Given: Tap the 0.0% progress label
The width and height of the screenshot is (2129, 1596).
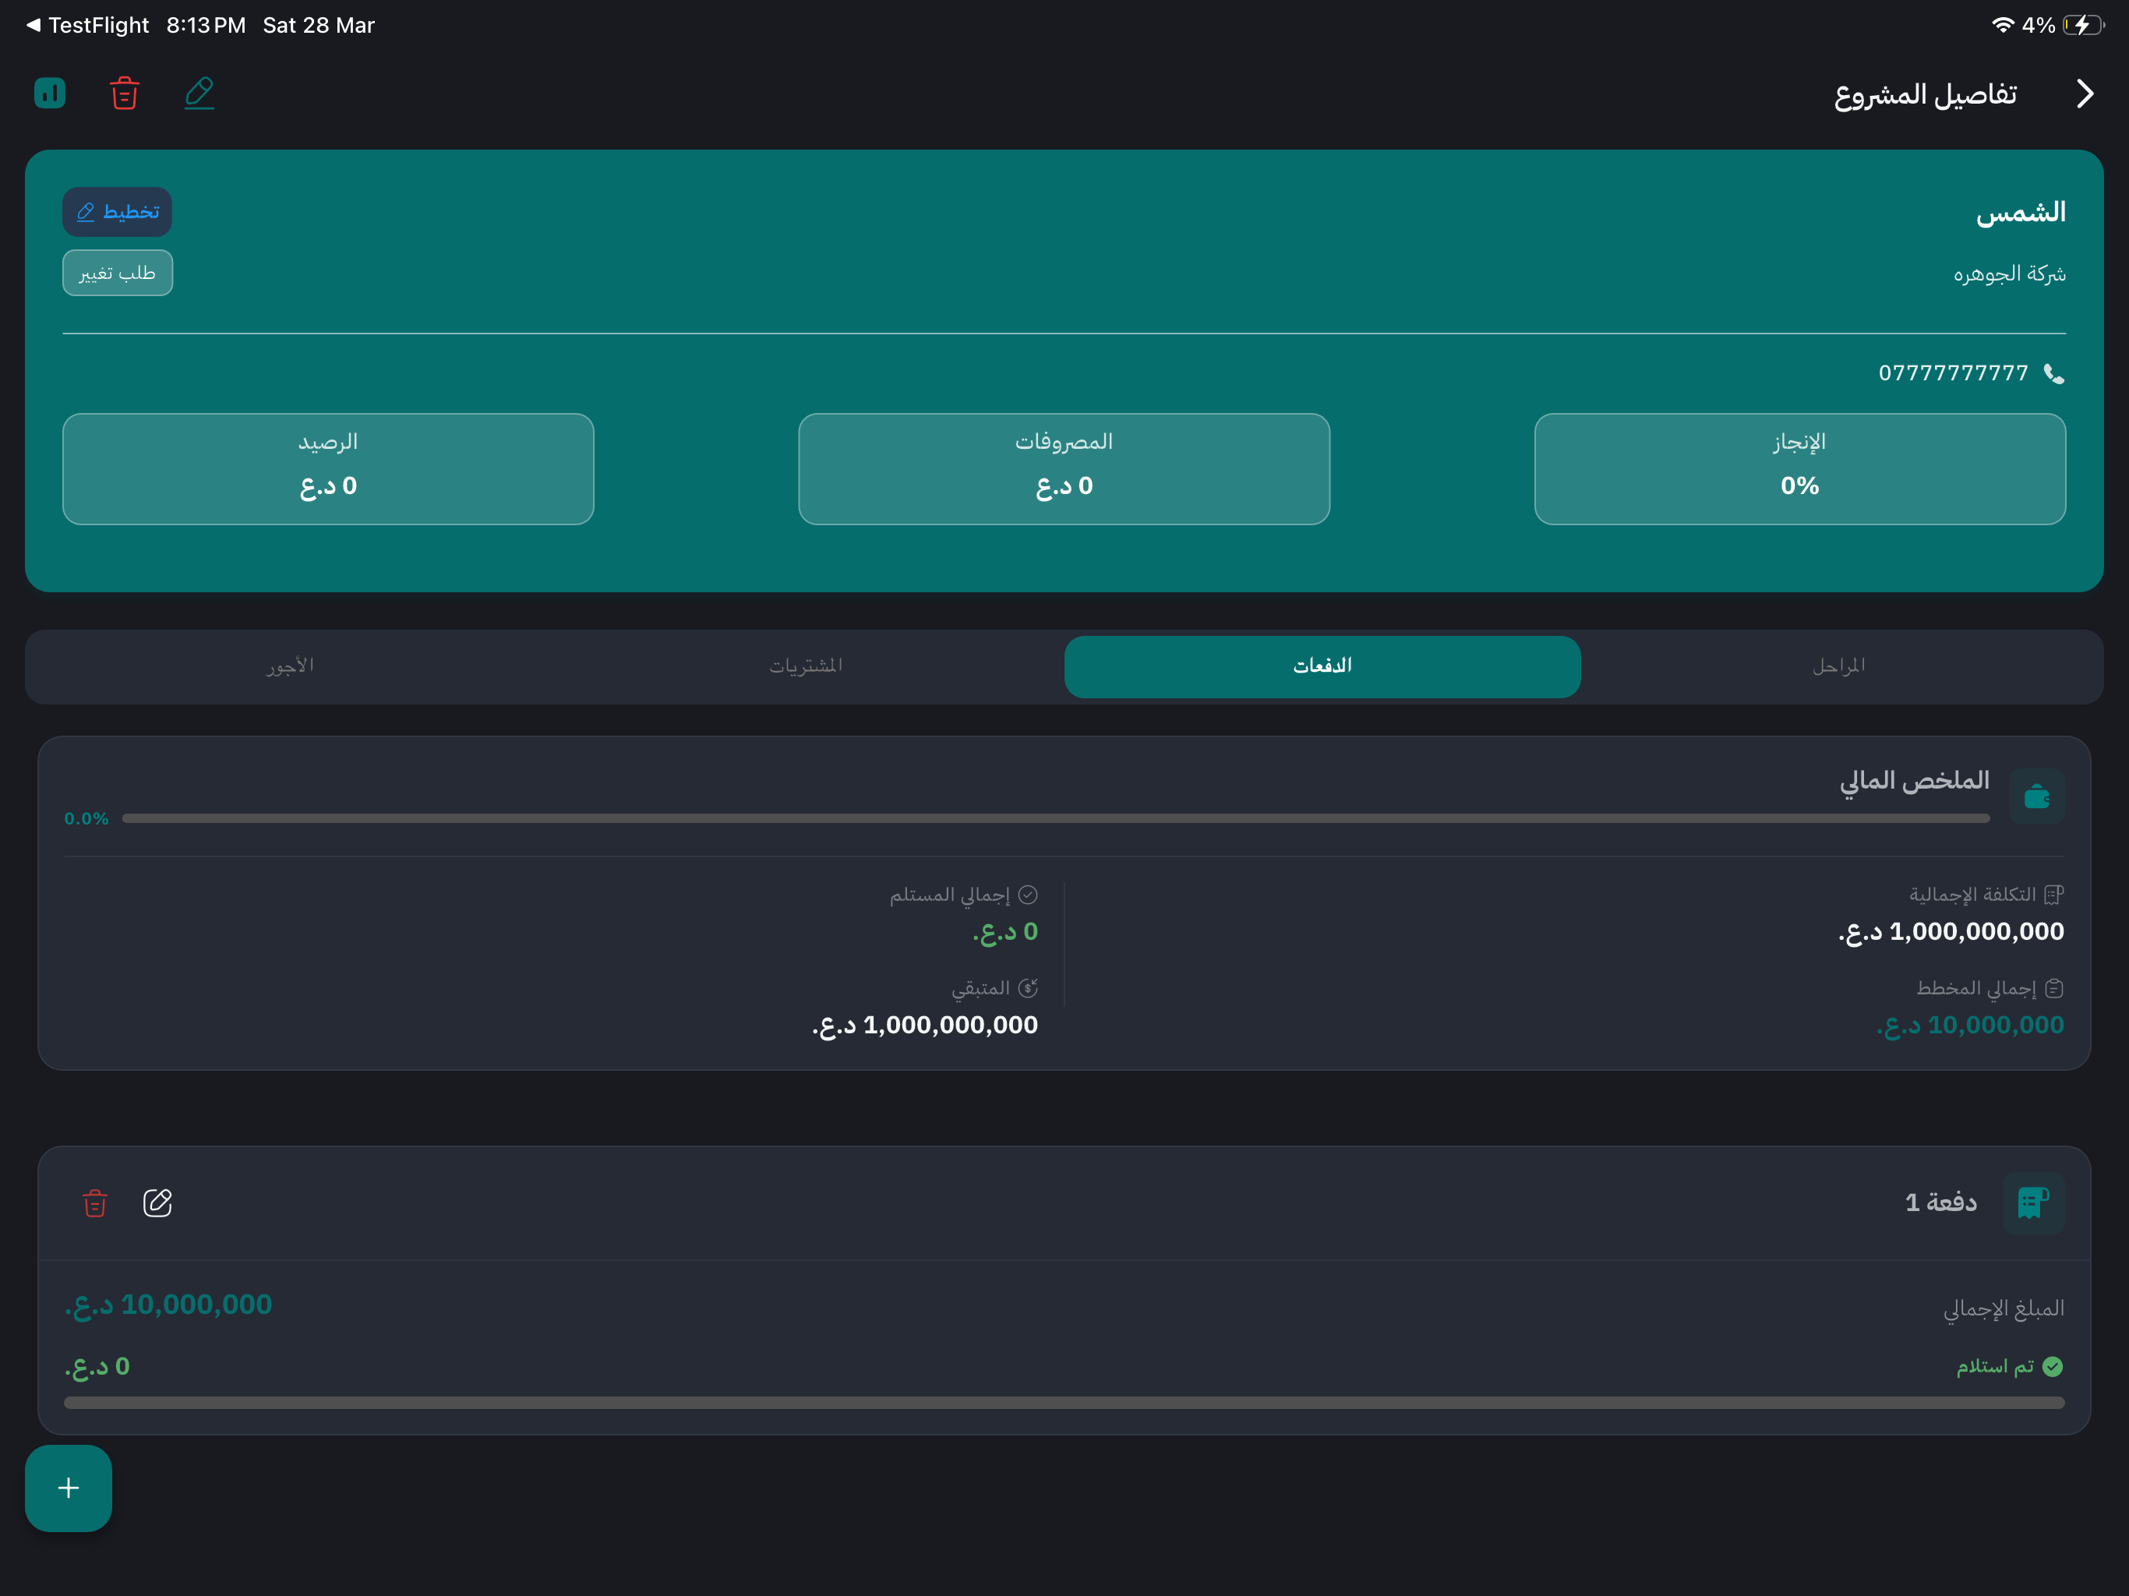Looking at the screenshot, I should coord(86,819).
